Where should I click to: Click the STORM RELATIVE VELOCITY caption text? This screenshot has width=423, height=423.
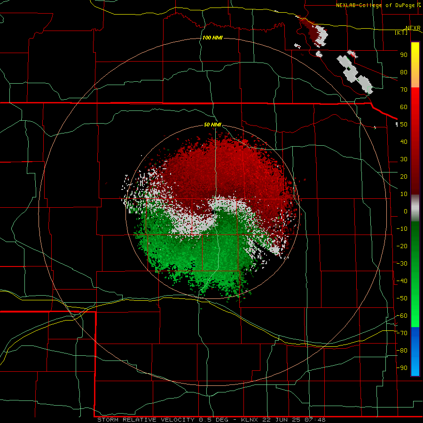146,420
